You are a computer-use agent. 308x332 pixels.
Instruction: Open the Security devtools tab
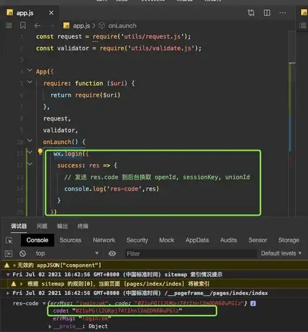pos(137,240)
